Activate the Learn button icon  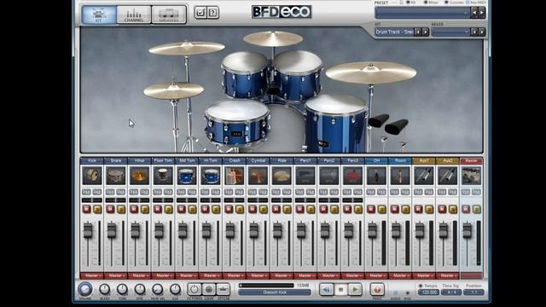pyautogui.click(x=209, y=289)
